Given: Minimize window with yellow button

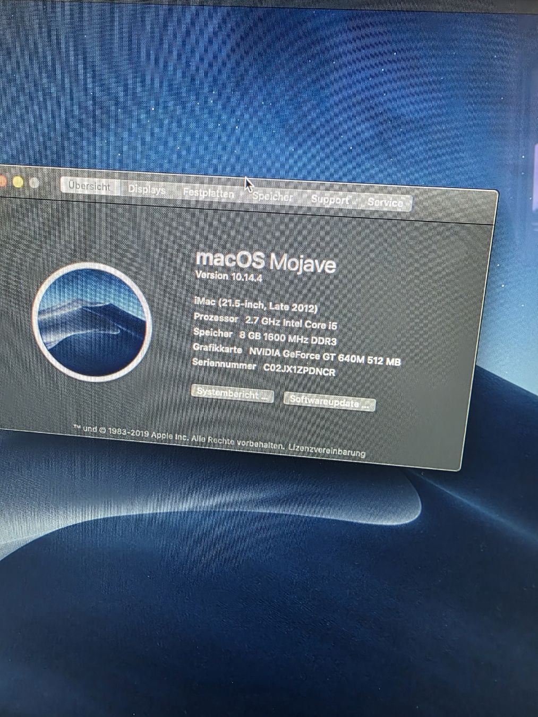Looking at the screenshot, I should [x=18, y=182].
